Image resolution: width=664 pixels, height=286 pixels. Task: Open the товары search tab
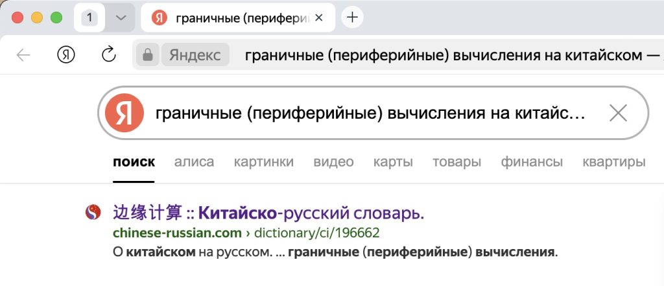pos(456,162)
